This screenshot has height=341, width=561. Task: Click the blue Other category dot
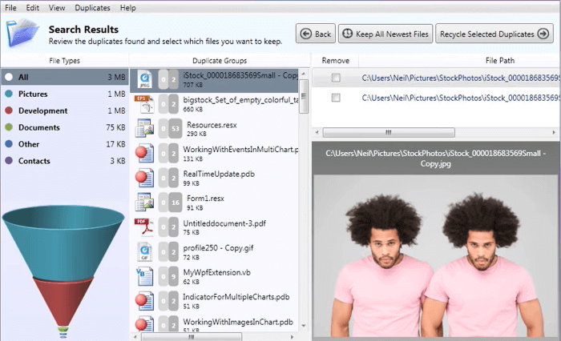9,144
